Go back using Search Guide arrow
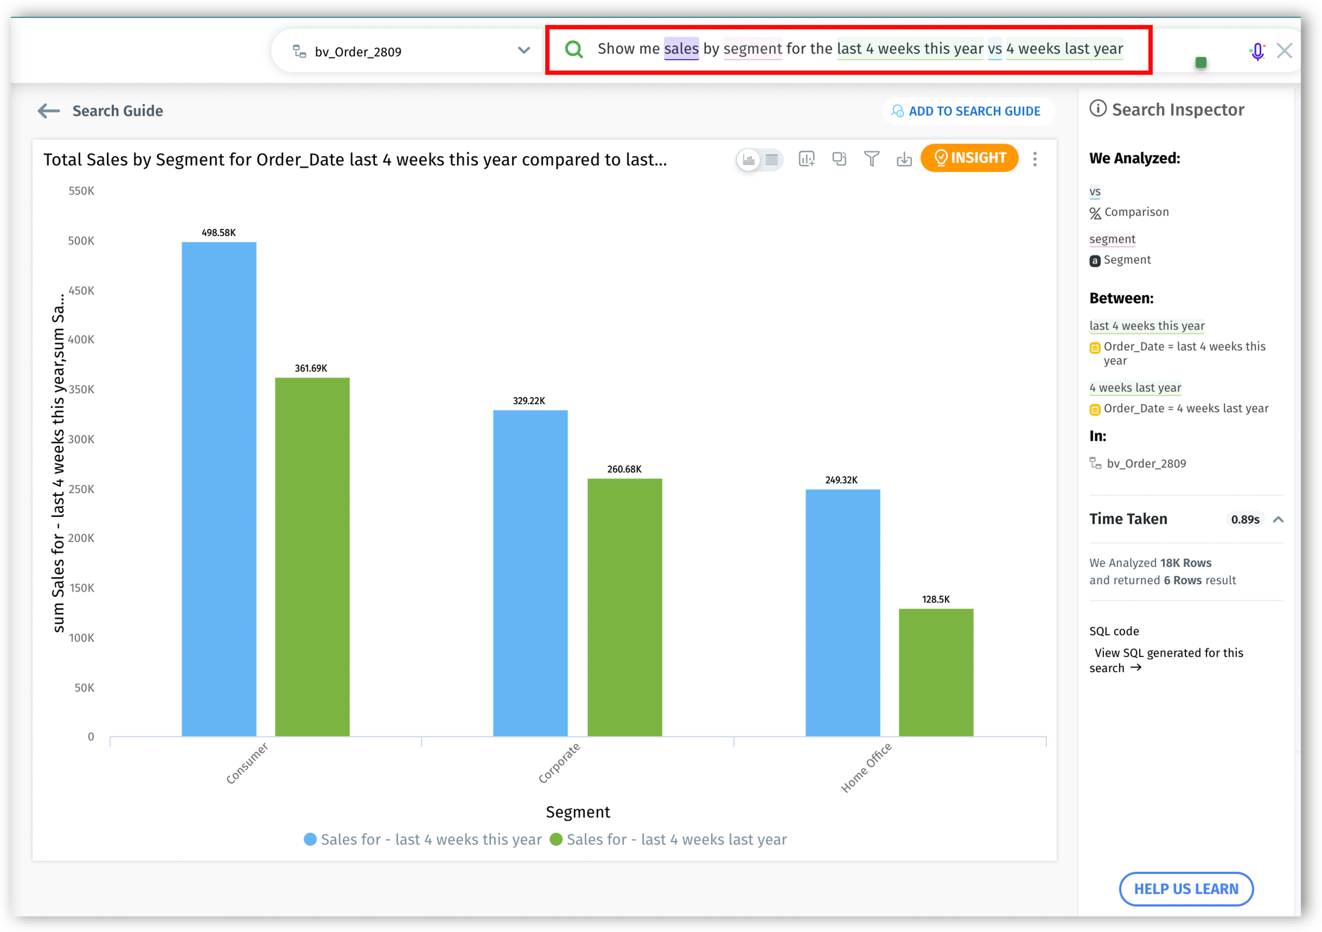 [x=49, y=111]
